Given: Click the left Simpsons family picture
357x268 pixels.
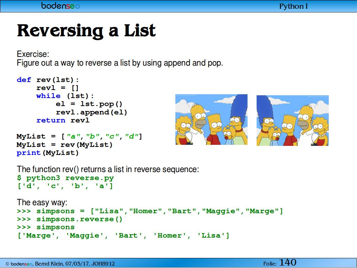Looking at the screenshot, I should 211,120.
